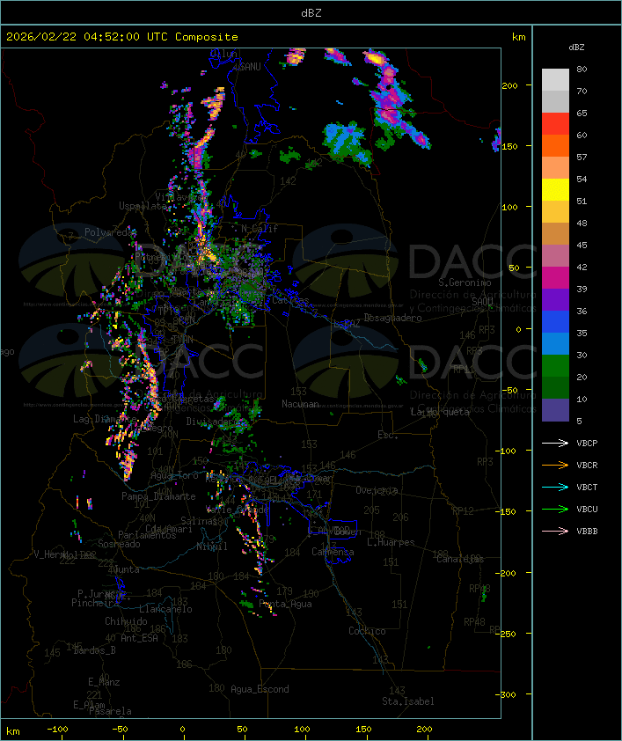622x741 pixels.
Task: Click the Pasarela map label
Action: pyautogui.click(x=110, y=711)
